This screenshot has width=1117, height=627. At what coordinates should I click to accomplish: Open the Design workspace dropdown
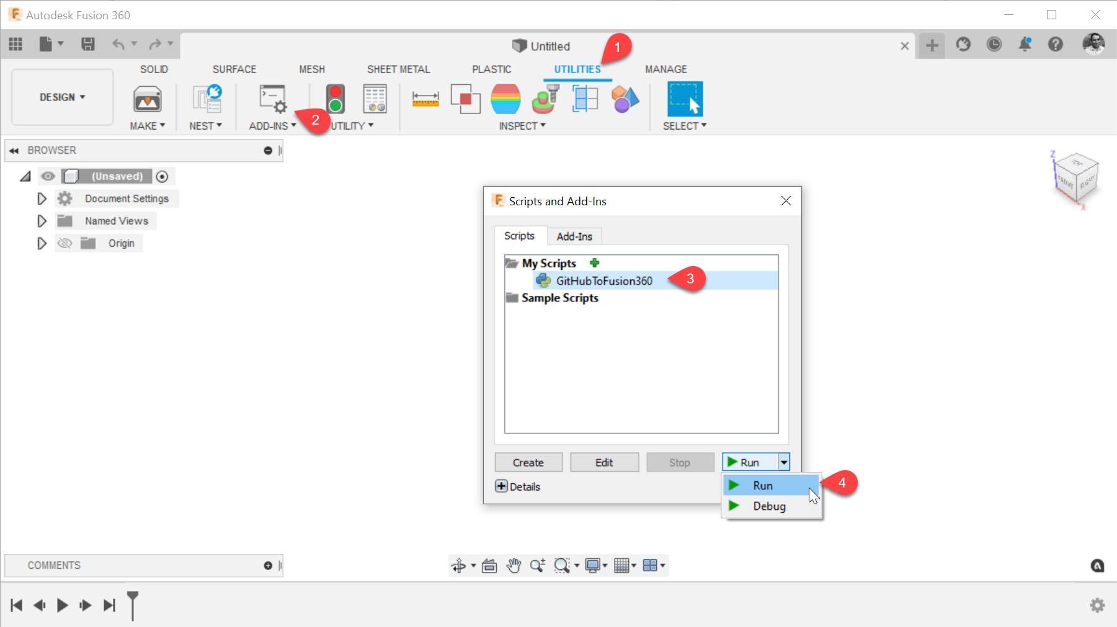(x=63, y=97)
